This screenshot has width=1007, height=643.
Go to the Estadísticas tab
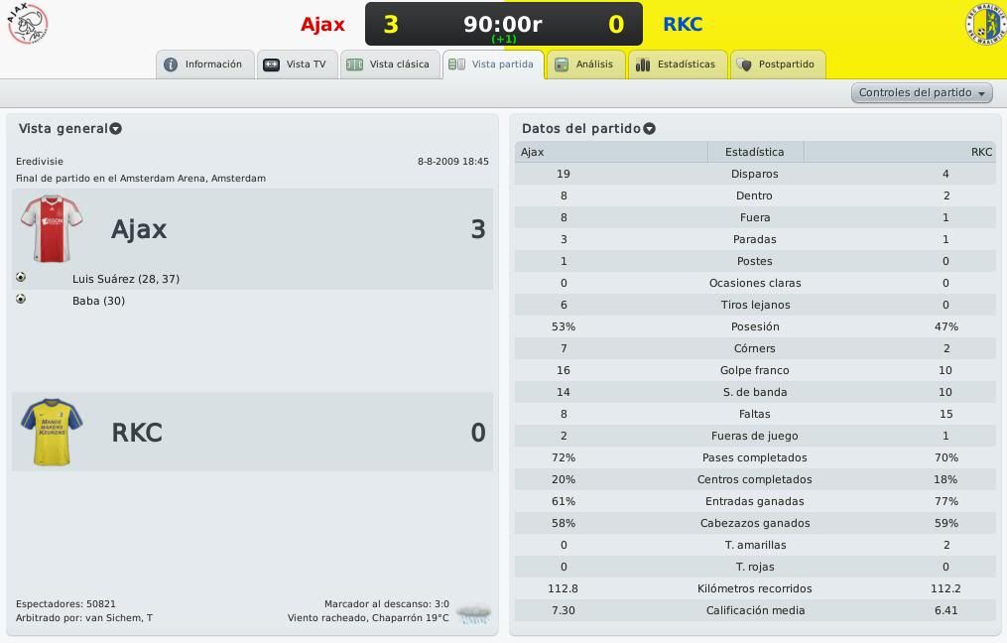tap(677, 64)
